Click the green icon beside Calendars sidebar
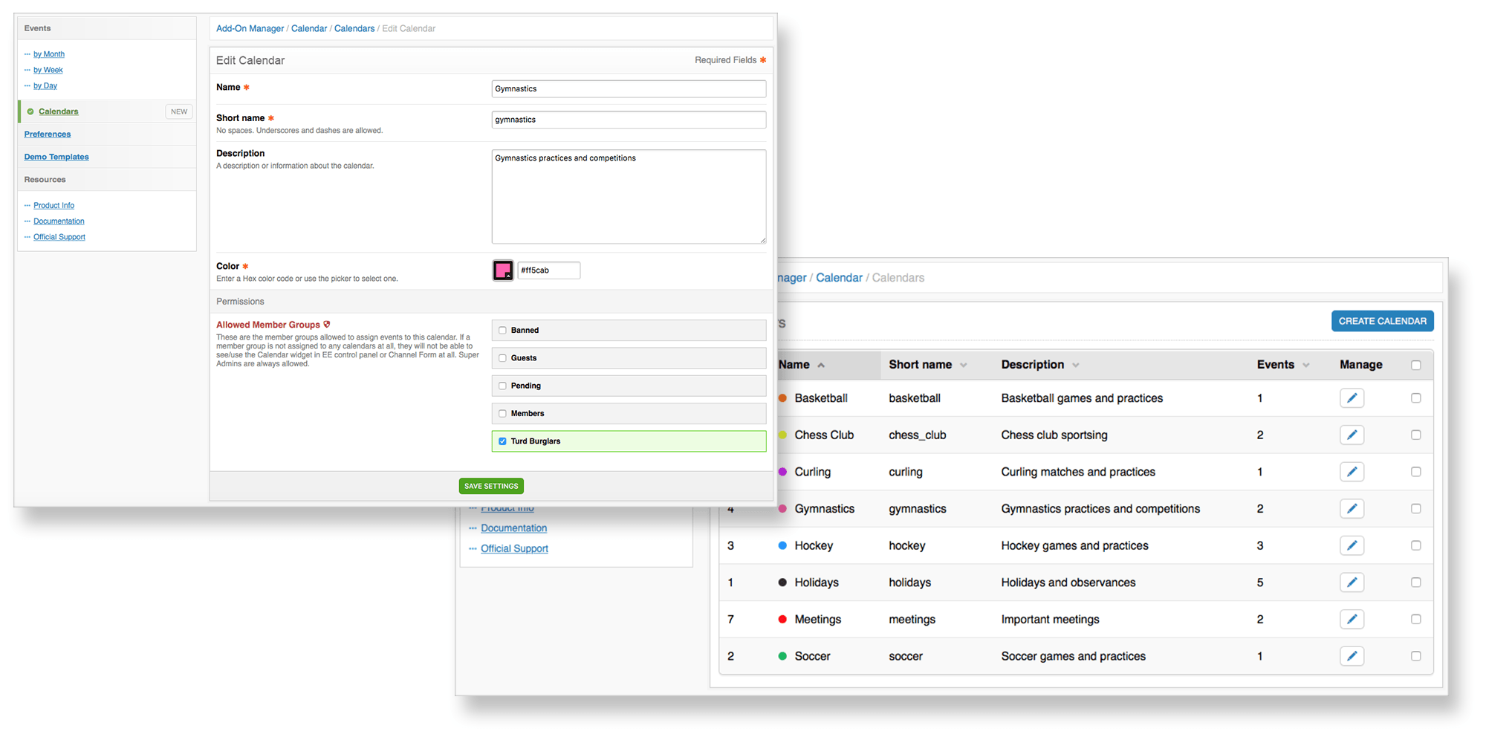The image size is (1486, 743). (30, 111)
